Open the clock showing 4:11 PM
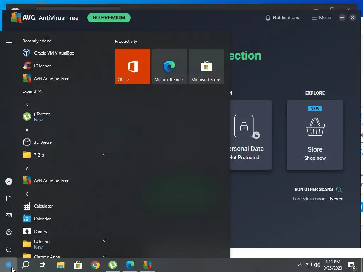The height and width of the screenshot is (272, 363). [x=333, y=265]
